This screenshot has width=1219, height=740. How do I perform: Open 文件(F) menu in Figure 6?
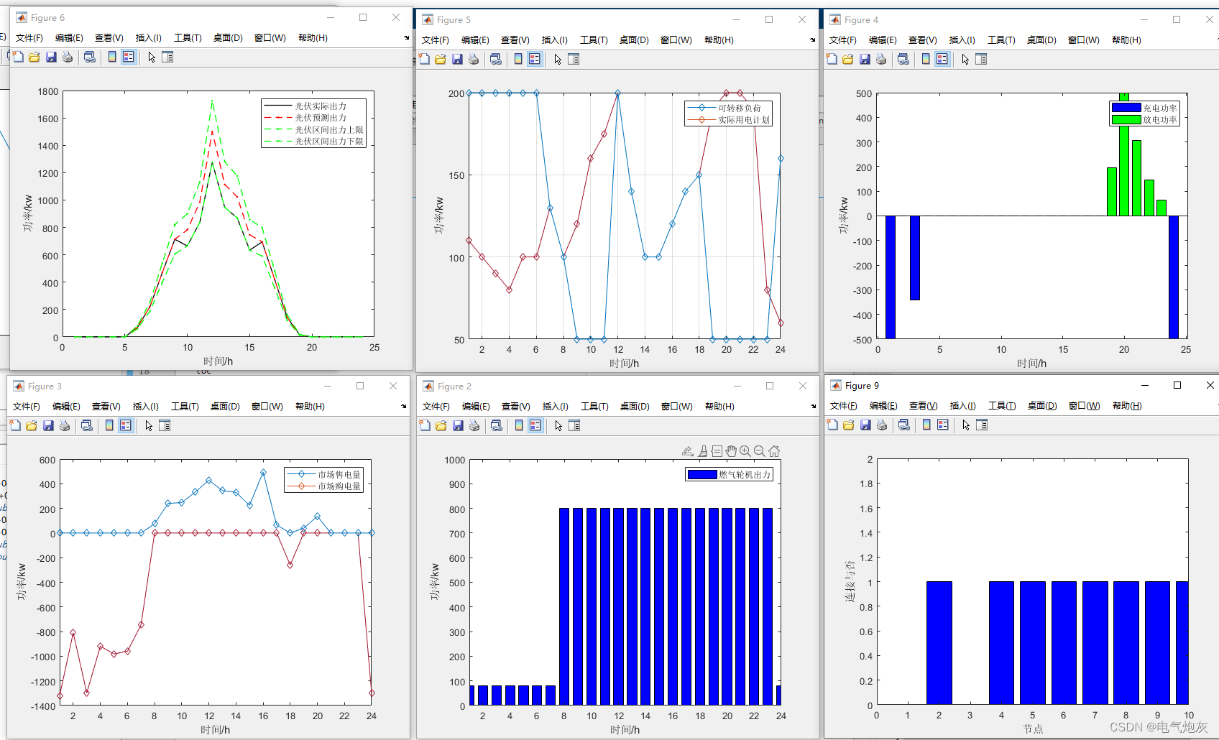click(29, 38)
